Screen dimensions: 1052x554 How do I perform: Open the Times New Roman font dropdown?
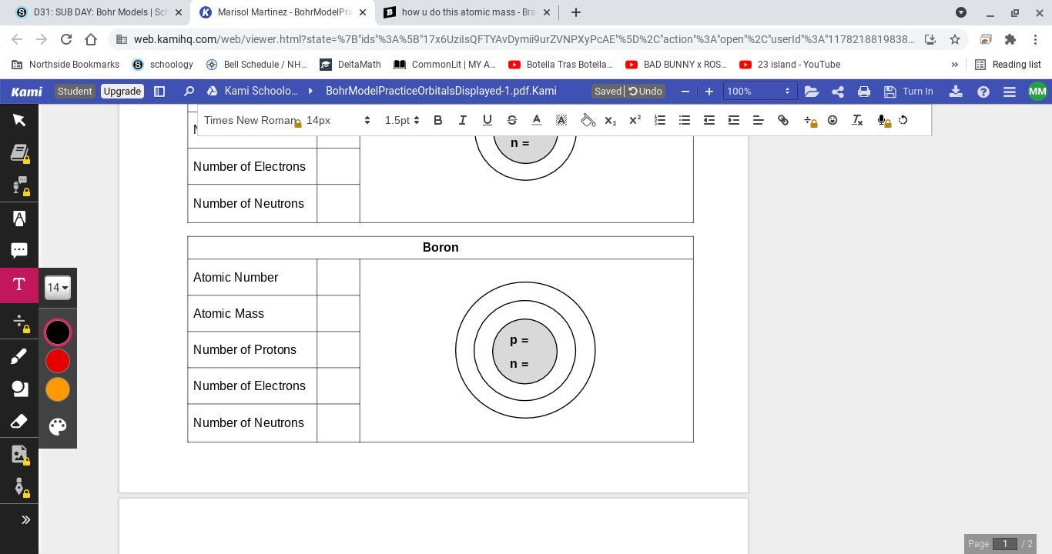coord(251,120)
